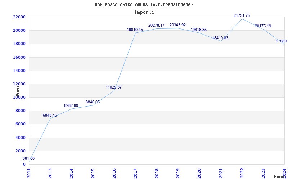The height and width of the screenshot is (180, 288).
Task: Click the data label 11025.37
Action: [x=113, y=87]
